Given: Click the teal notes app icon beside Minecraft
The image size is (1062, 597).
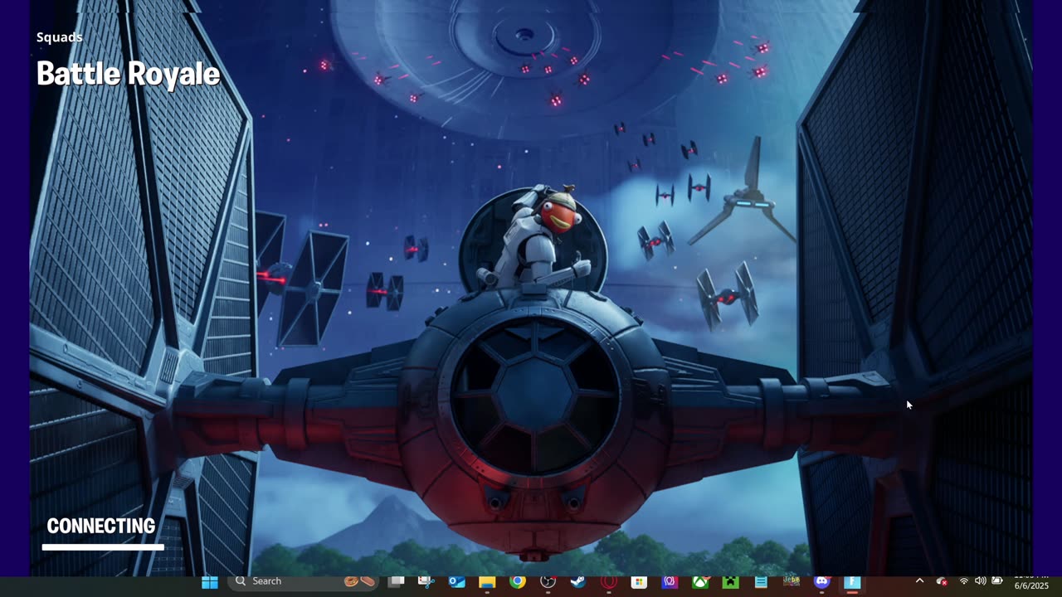Looking at the screenshot, I should pyautogui.click(x=760, y=582).
